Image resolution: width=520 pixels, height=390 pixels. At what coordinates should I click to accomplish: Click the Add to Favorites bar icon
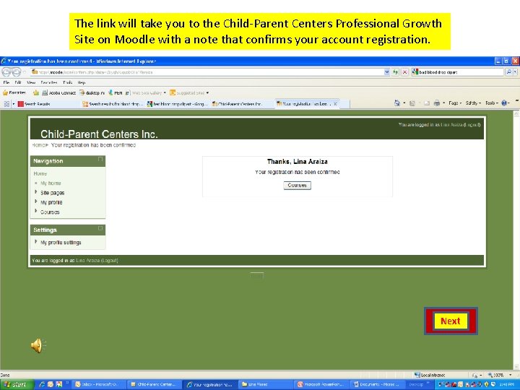36,92
